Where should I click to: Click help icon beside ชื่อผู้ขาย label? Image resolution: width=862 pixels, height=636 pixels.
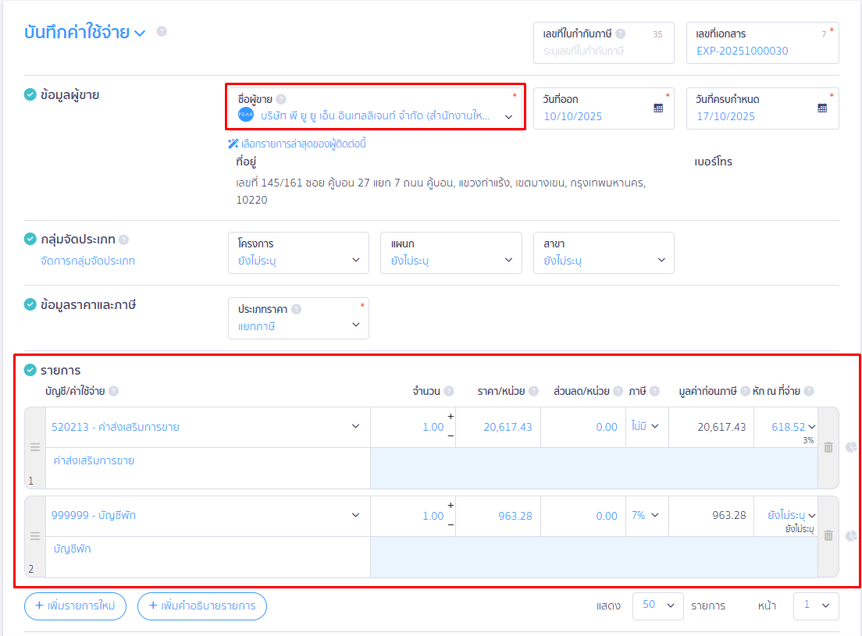pos(281,99)
